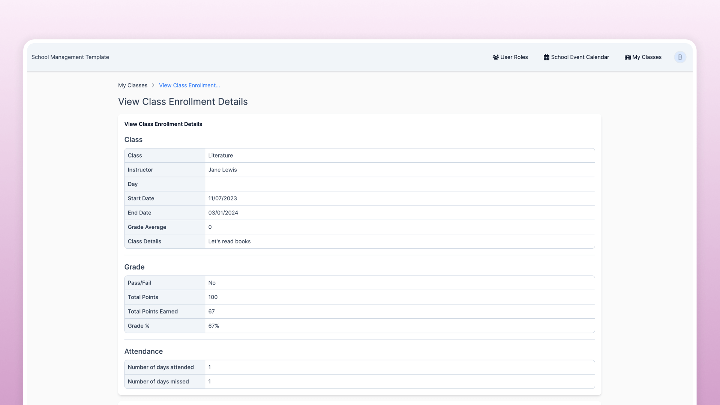This screenshot has width=720, height=405.
Task: Click the breadcrumb chevron separator
Action: point(153,85)
